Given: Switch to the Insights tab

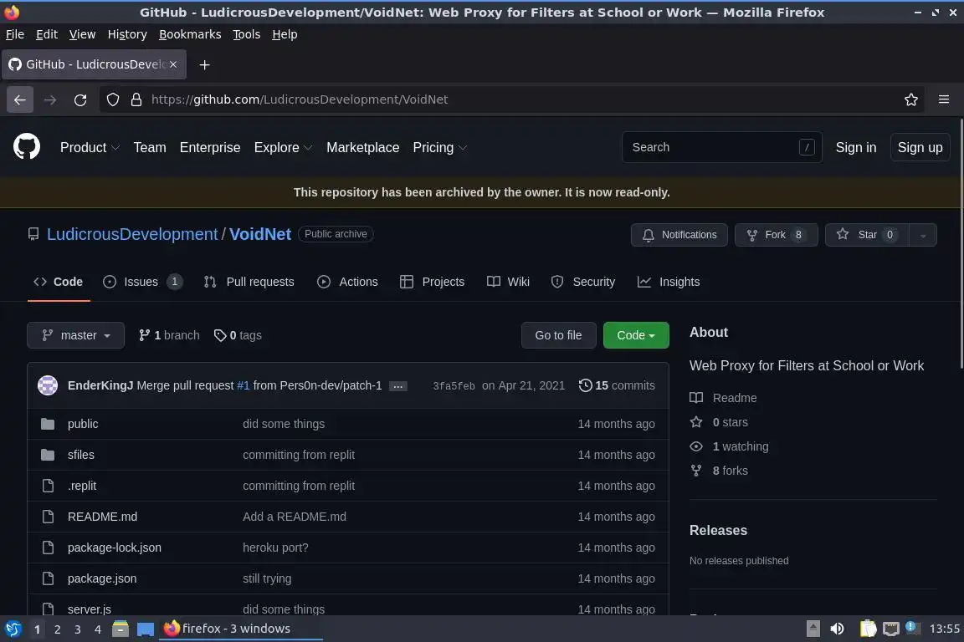Looking at the screenshot, I should point(669,282).
